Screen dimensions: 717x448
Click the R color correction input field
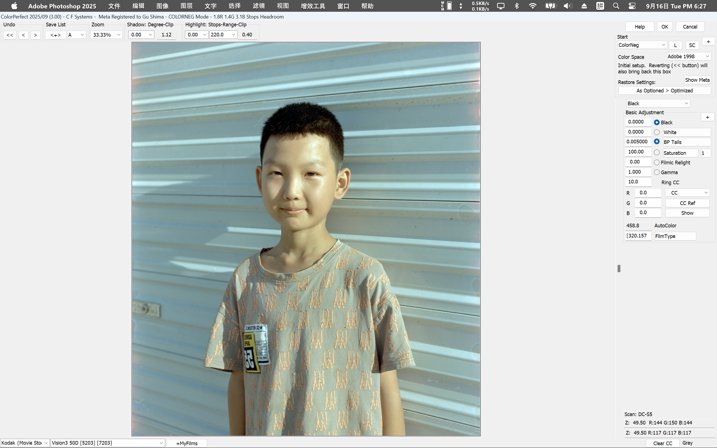point(648,193)
